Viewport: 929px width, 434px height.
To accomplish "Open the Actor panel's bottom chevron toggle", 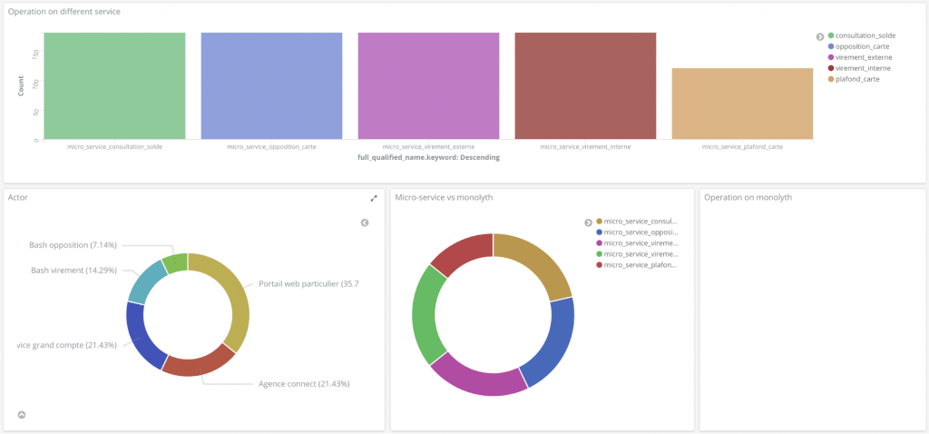I will click(22, 415).
